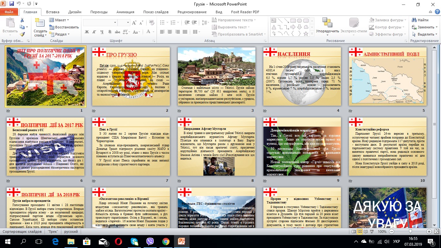The height and width of the screenshot is (248, 441).
Task: Open the Макет layout dropdown
Action: coord(59,20)
